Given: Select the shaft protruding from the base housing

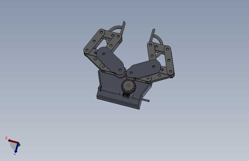Looking at the screenshot, I should click(x=145, y=100).
